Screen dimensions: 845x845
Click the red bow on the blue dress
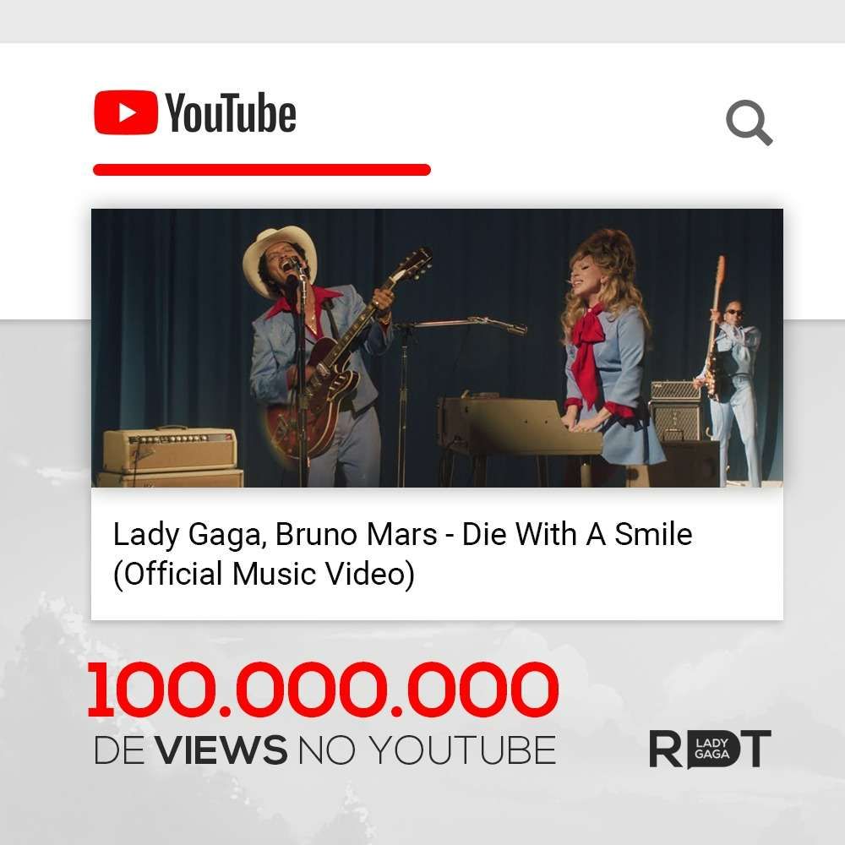pyautogui.click(x=587, y=351)
